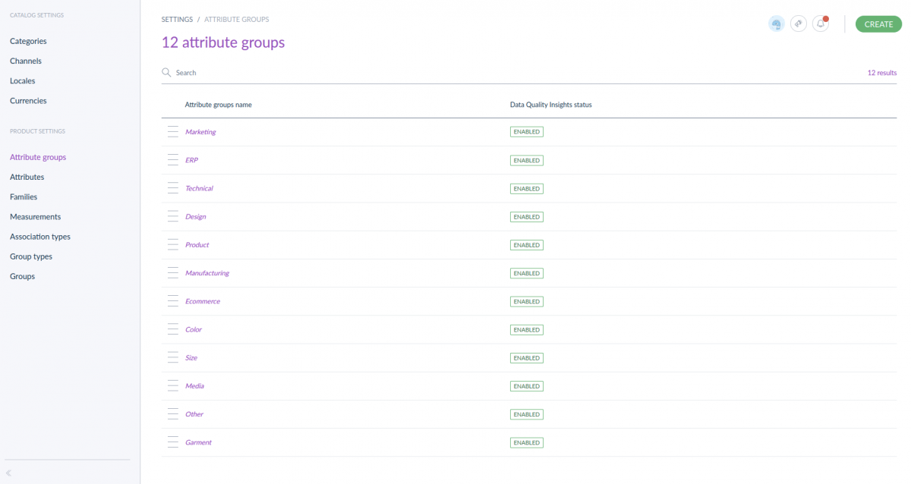911x484 pixels.
Task: Grab the reorder handle for Color
Action: 172,330
